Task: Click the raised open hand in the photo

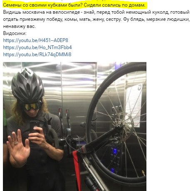Action: point(18,147)
